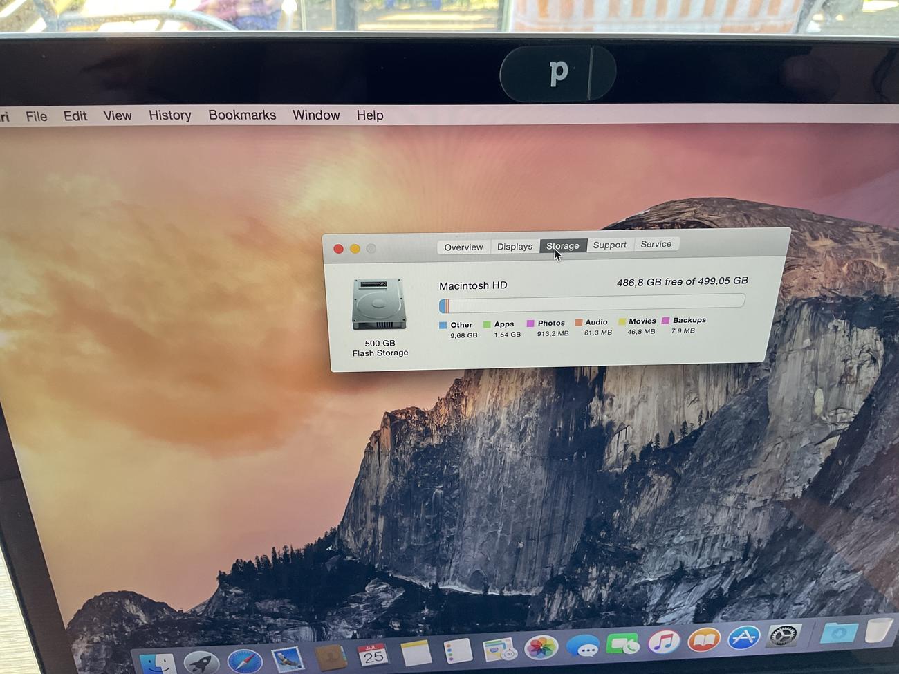Open the Calendar app in dock
899x674 pixels.
point(373,655)
